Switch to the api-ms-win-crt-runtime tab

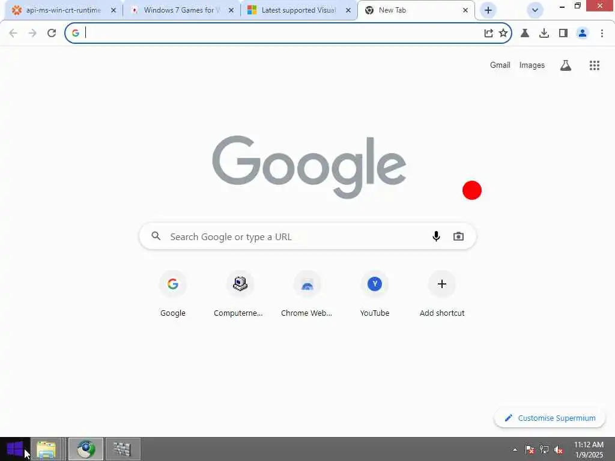click(x=62, y=10)
